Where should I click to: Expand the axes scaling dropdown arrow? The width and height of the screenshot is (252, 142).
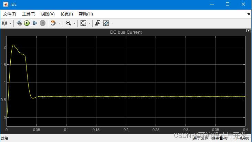coord(89,23)
